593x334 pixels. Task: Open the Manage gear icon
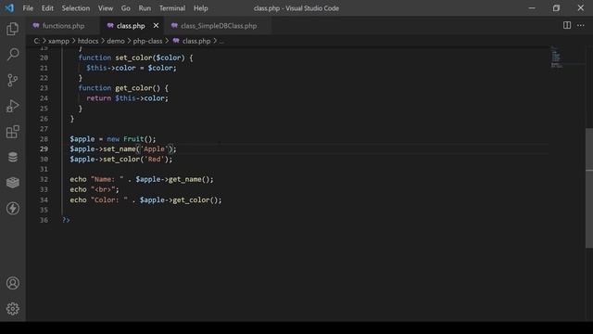[x=12, y=309]
